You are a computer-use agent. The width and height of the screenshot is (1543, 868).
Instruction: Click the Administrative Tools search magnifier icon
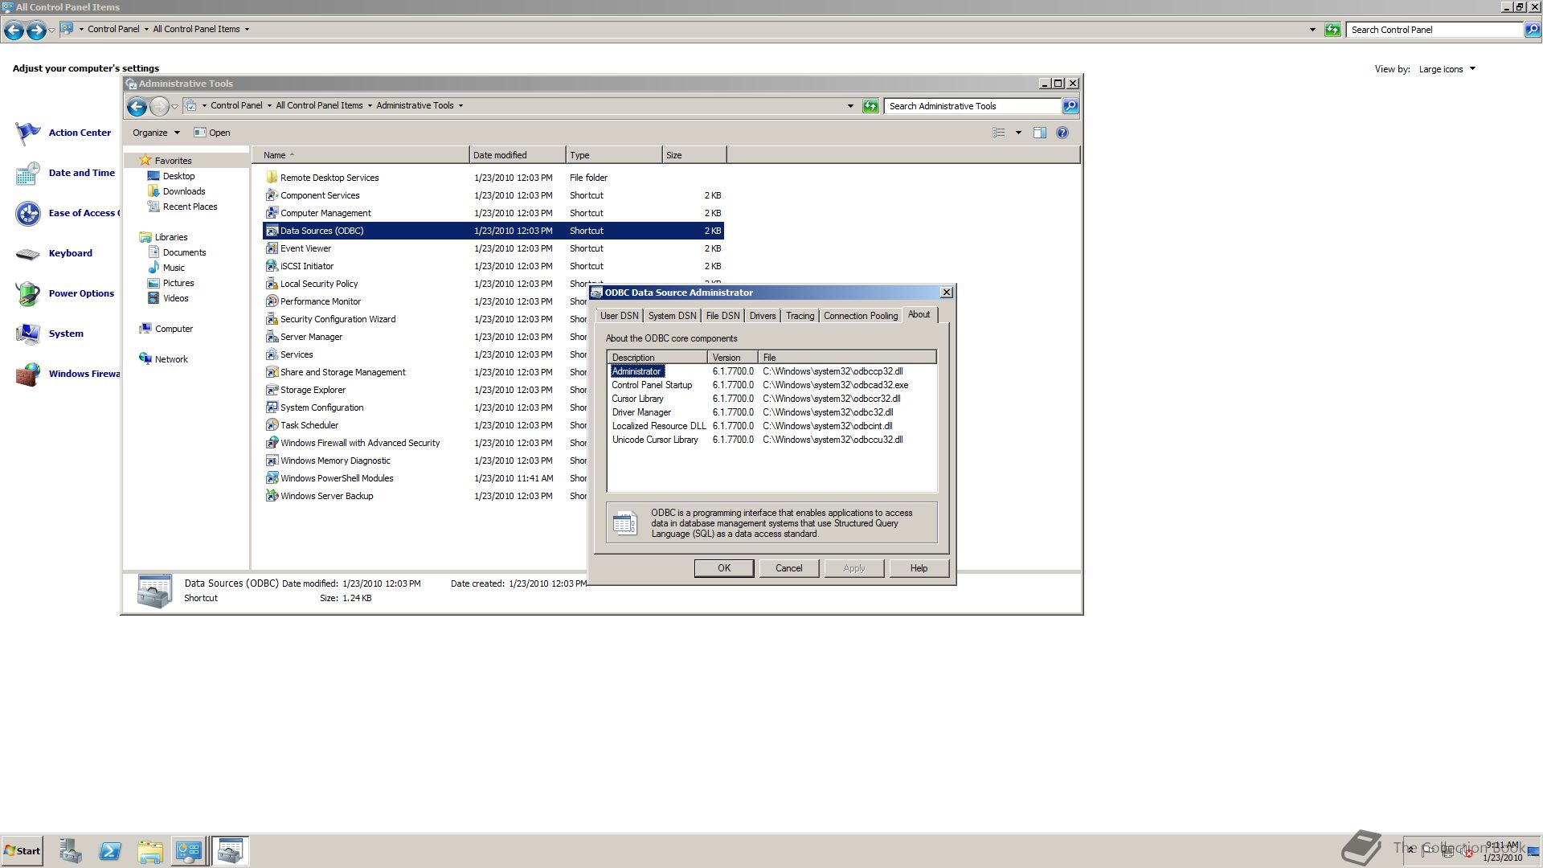[x=1070, y=106]
